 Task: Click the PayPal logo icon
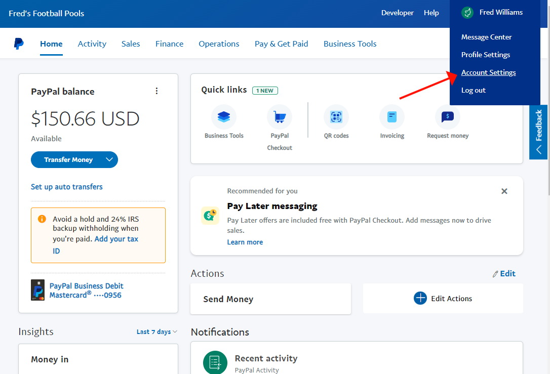(19, 44)
